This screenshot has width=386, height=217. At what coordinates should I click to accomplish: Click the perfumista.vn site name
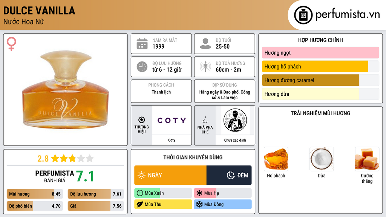[x=348, y=15]
